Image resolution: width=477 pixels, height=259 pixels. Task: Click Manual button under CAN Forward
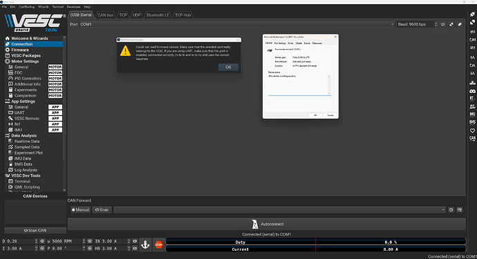coord(80,210)
